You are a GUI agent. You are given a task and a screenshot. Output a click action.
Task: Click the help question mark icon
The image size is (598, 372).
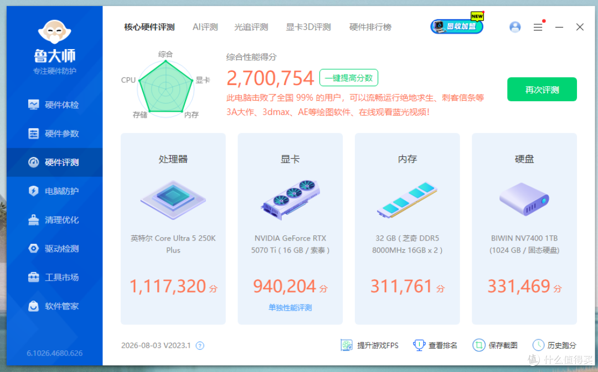[x=200, y=345]
